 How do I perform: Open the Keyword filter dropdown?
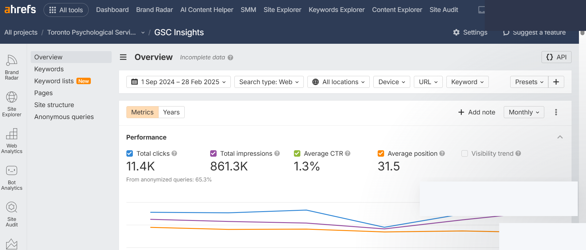coord(467,82)
